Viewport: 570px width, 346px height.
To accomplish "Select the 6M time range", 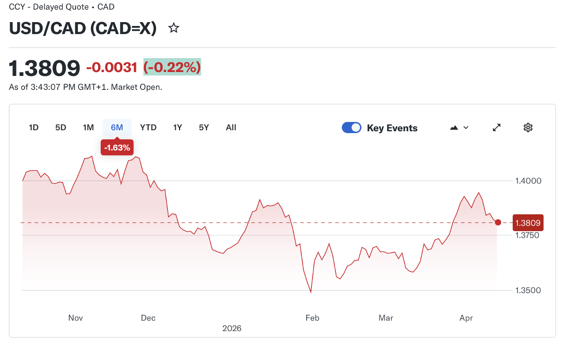I will 117,127.
